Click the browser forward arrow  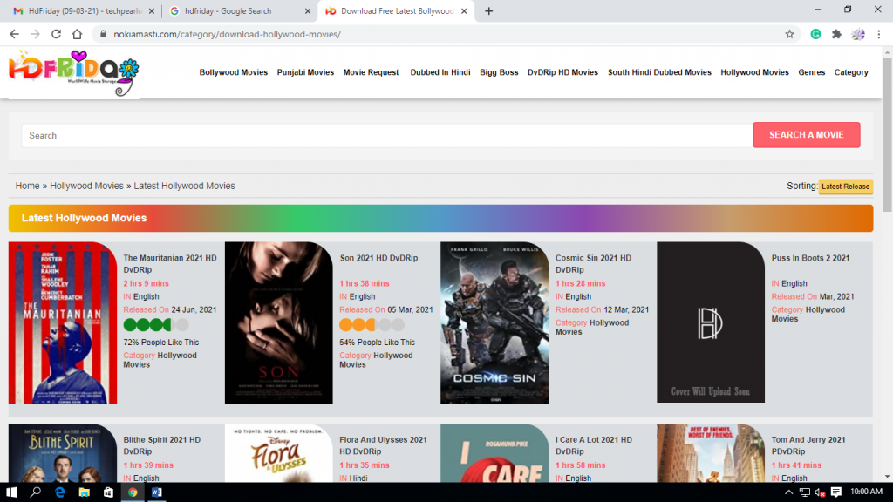coord(35,34)
